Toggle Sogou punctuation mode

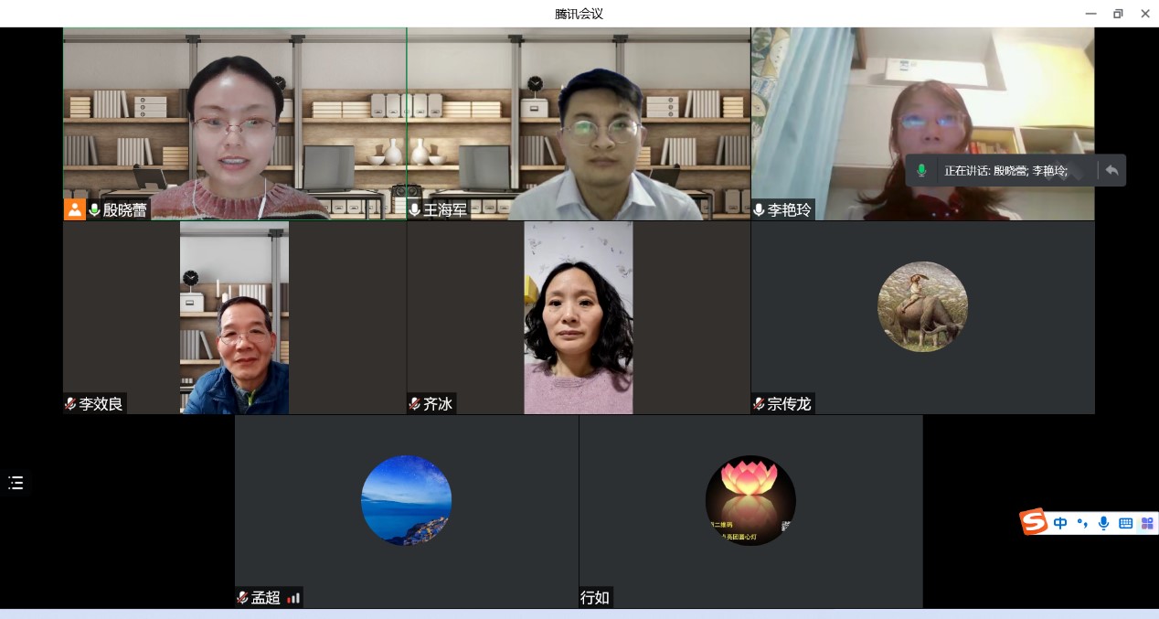[1082, 523]
